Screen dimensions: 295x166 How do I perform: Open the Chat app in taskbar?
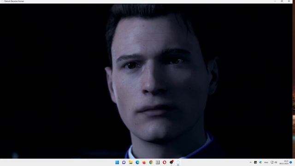coord(124,162)
